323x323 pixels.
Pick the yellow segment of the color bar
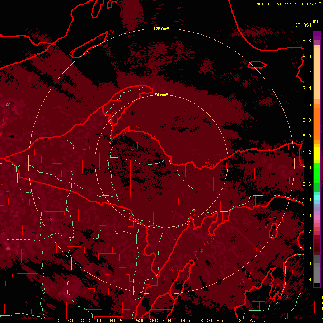pyautogui.click(x=317, y=154)
